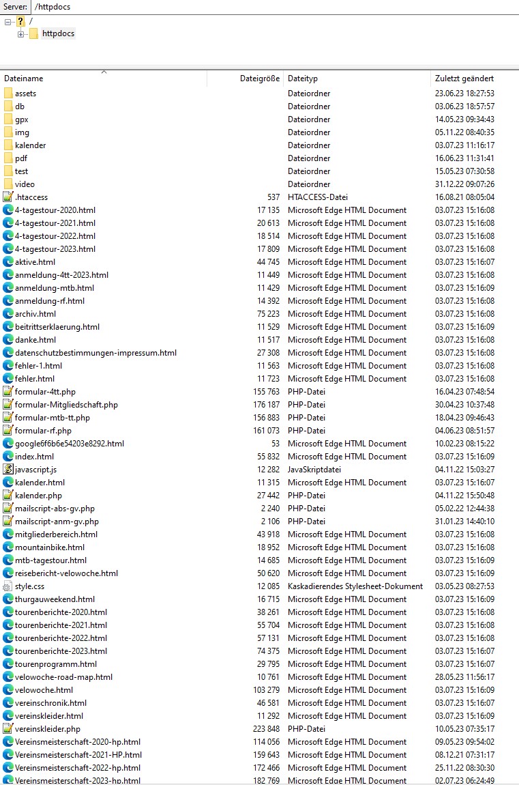Select the pdf folder icon
Screen dimensions: 519x785
pyautogui.click(x=8, y=158)
